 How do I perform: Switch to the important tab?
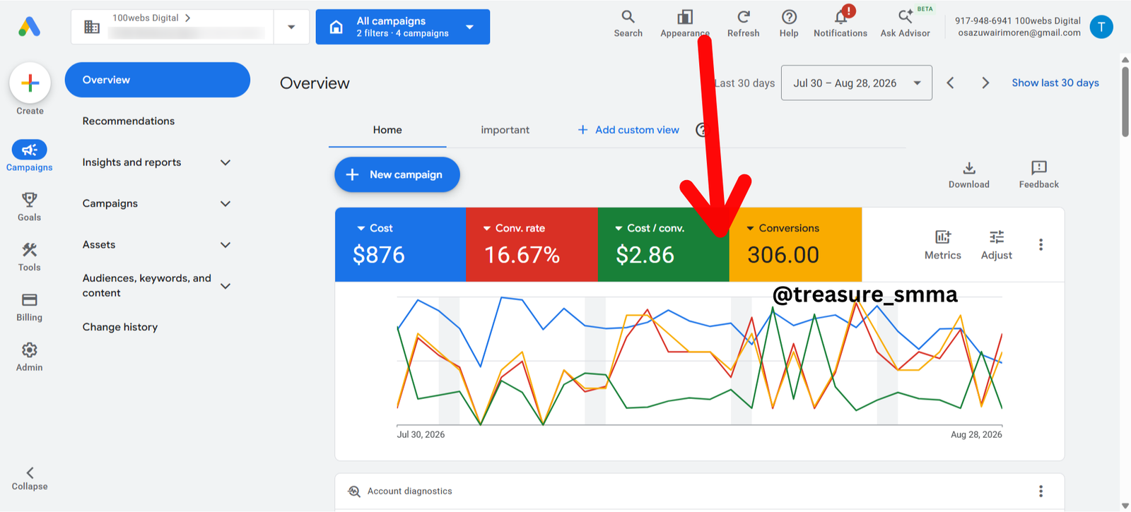(x=505, y=130)
